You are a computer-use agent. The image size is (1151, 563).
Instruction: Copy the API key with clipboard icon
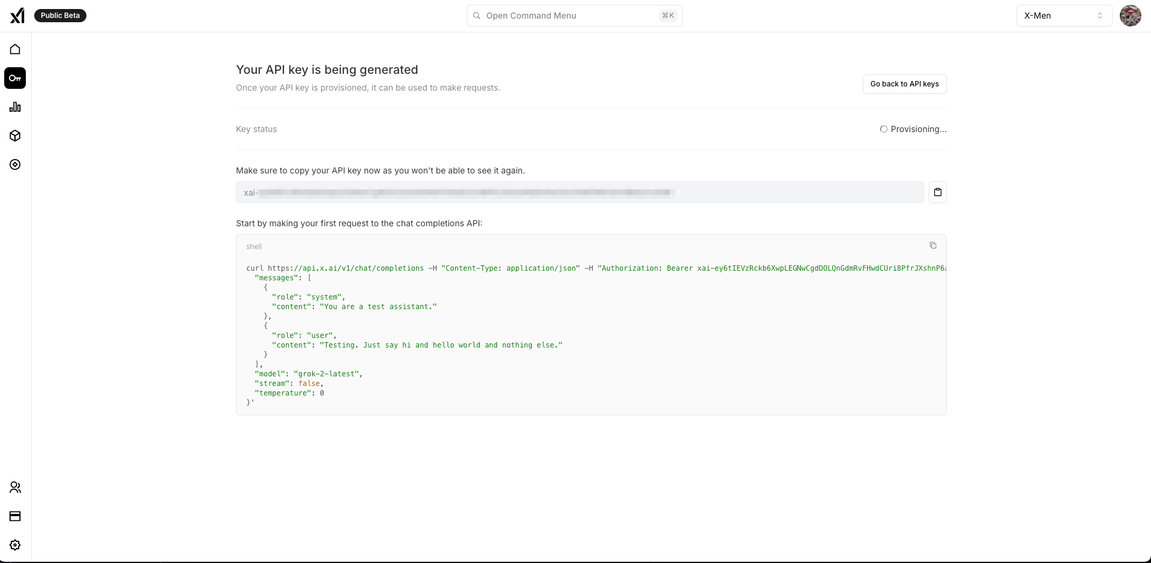click(x=937, y=192)
